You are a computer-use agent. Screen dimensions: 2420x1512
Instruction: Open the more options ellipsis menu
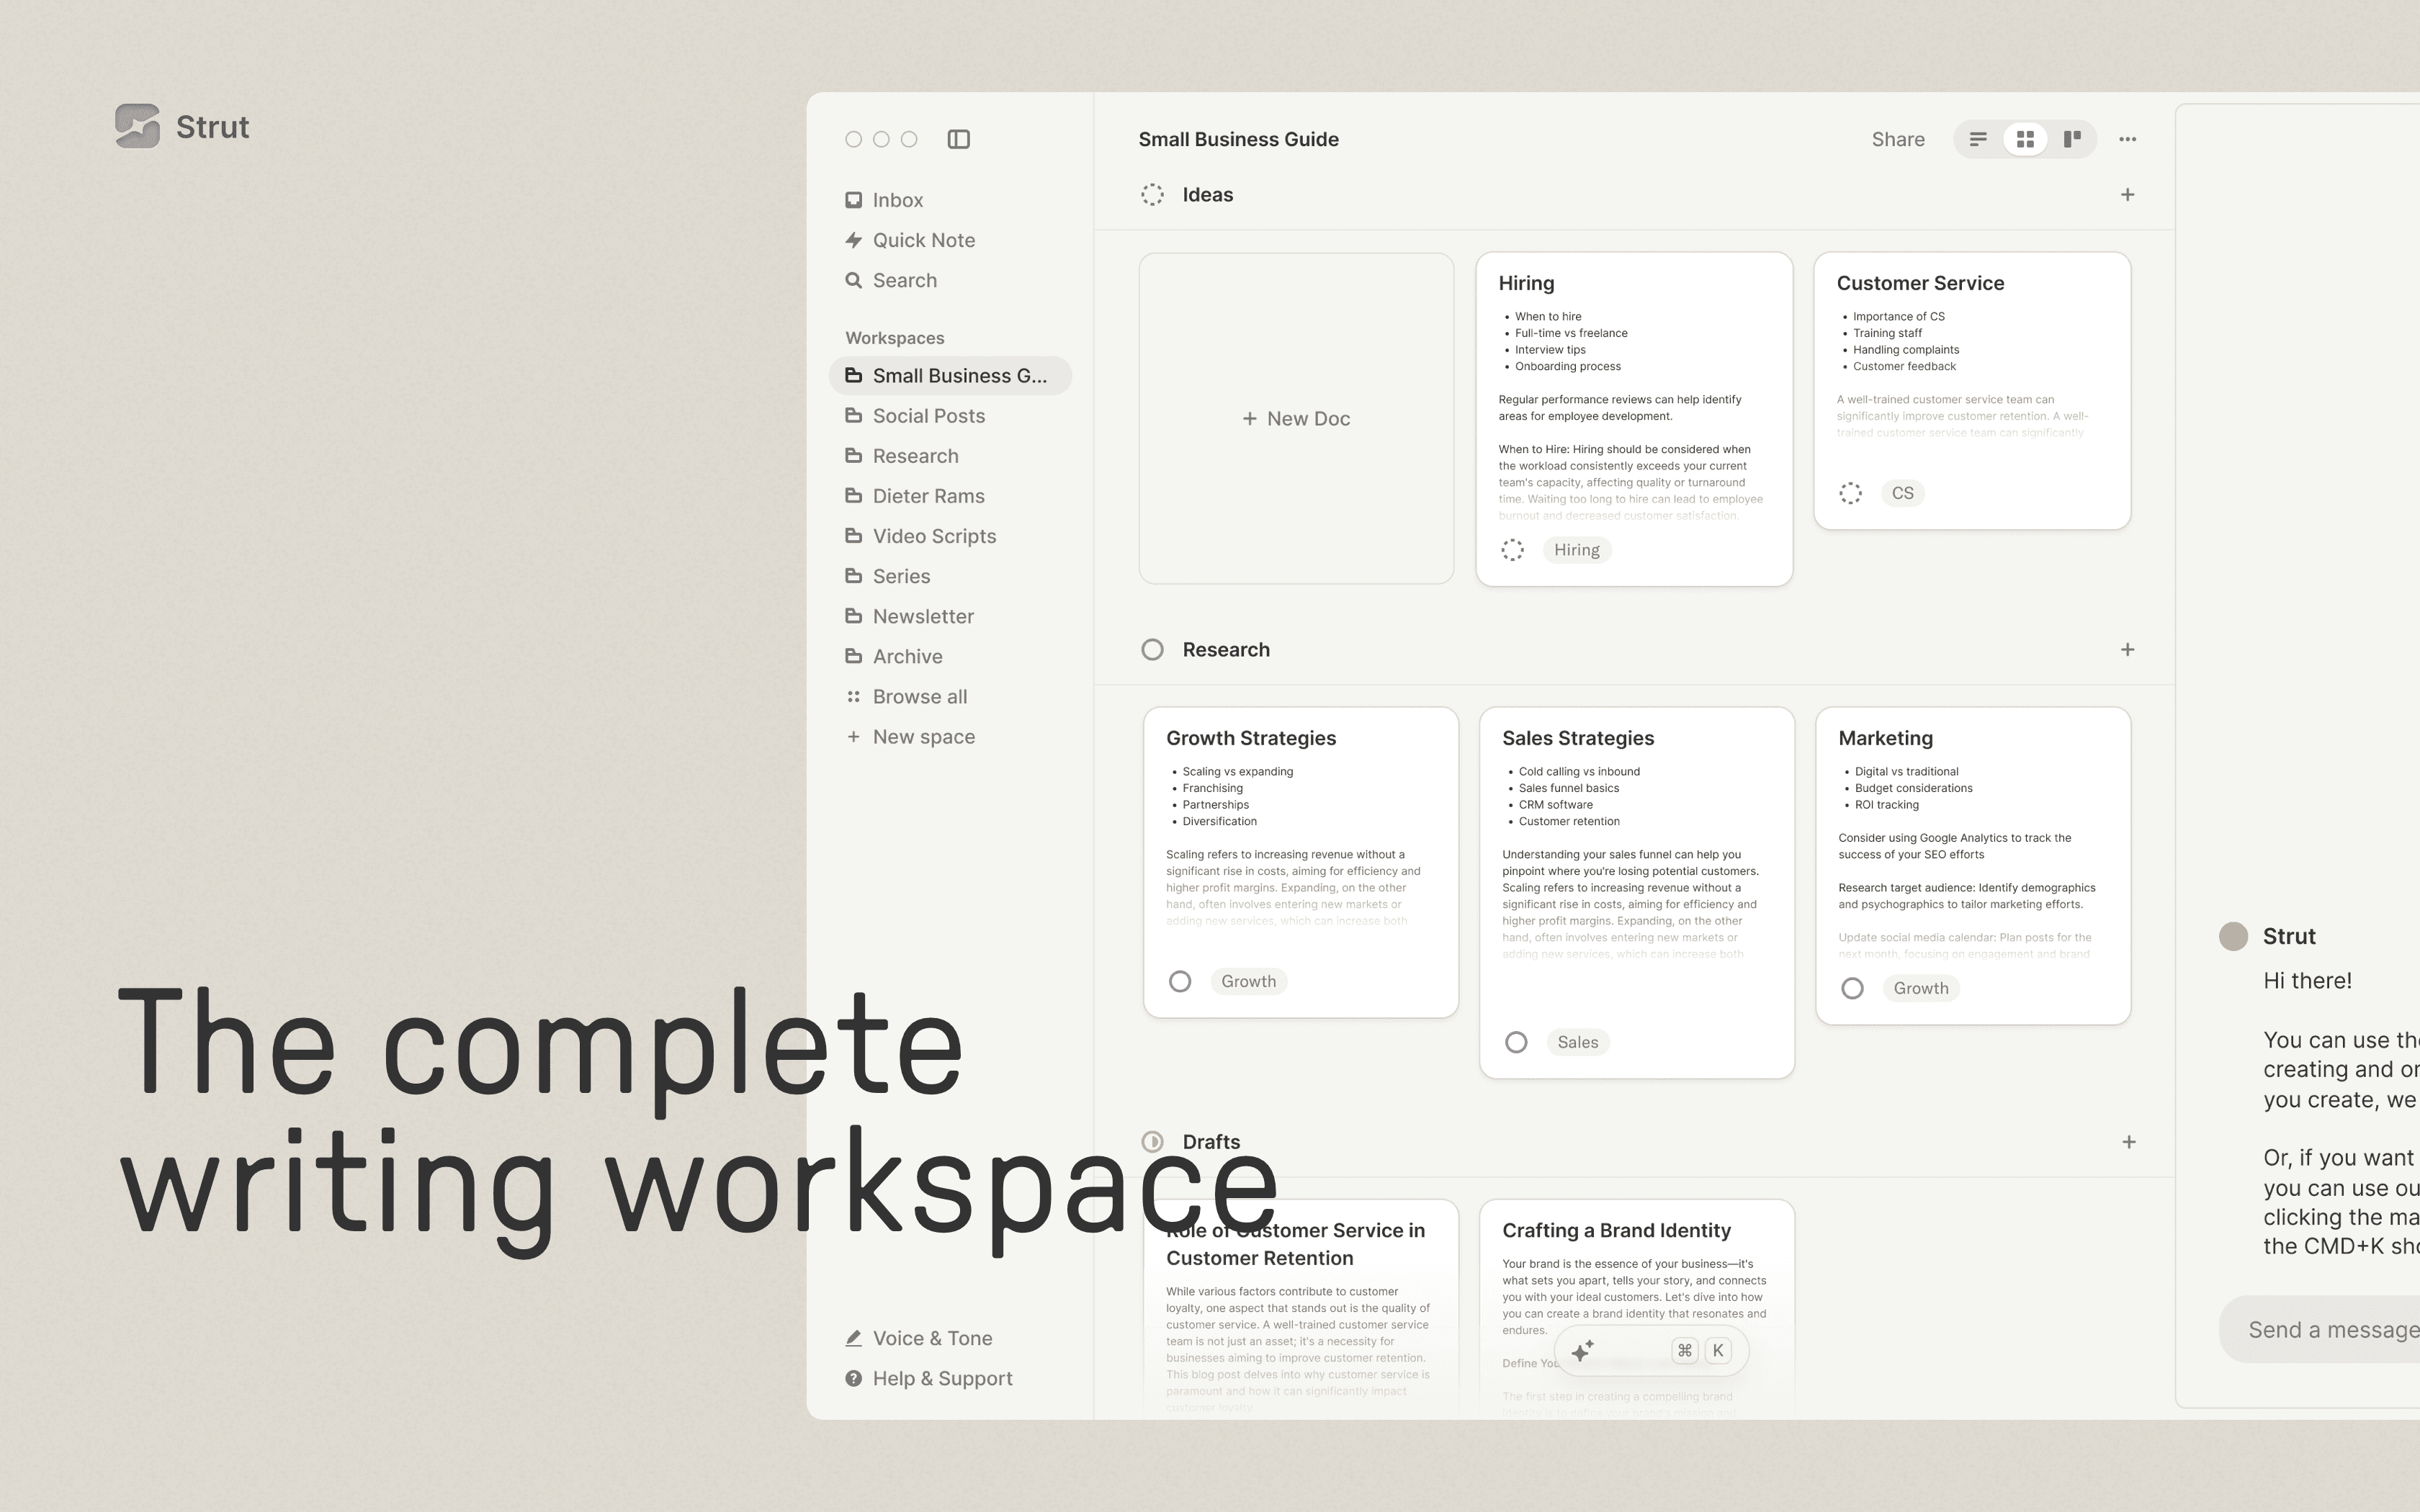(x=2127, y=139)
